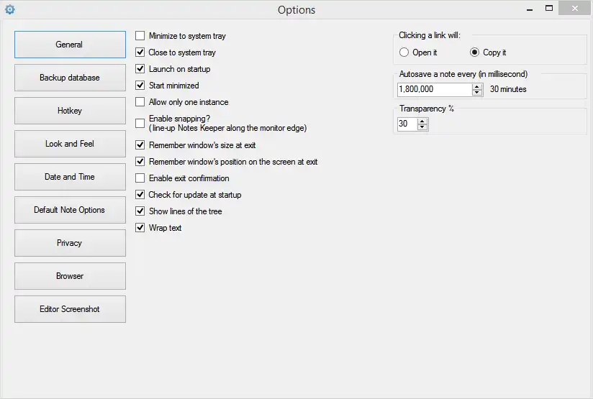The image size is (593, 399).
Task: Open the Privacy section
Action: 70,243
